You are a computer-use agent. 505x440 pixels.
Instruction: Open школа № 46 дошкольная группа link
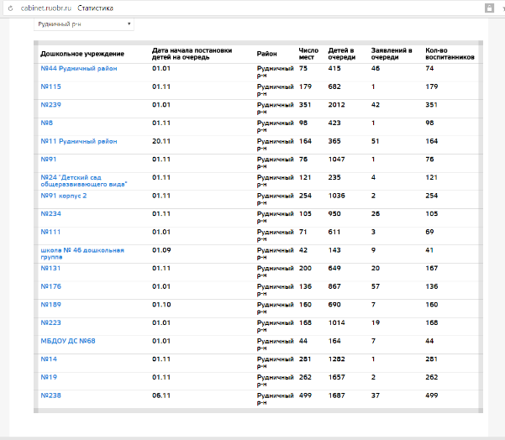tap(82, 254)
